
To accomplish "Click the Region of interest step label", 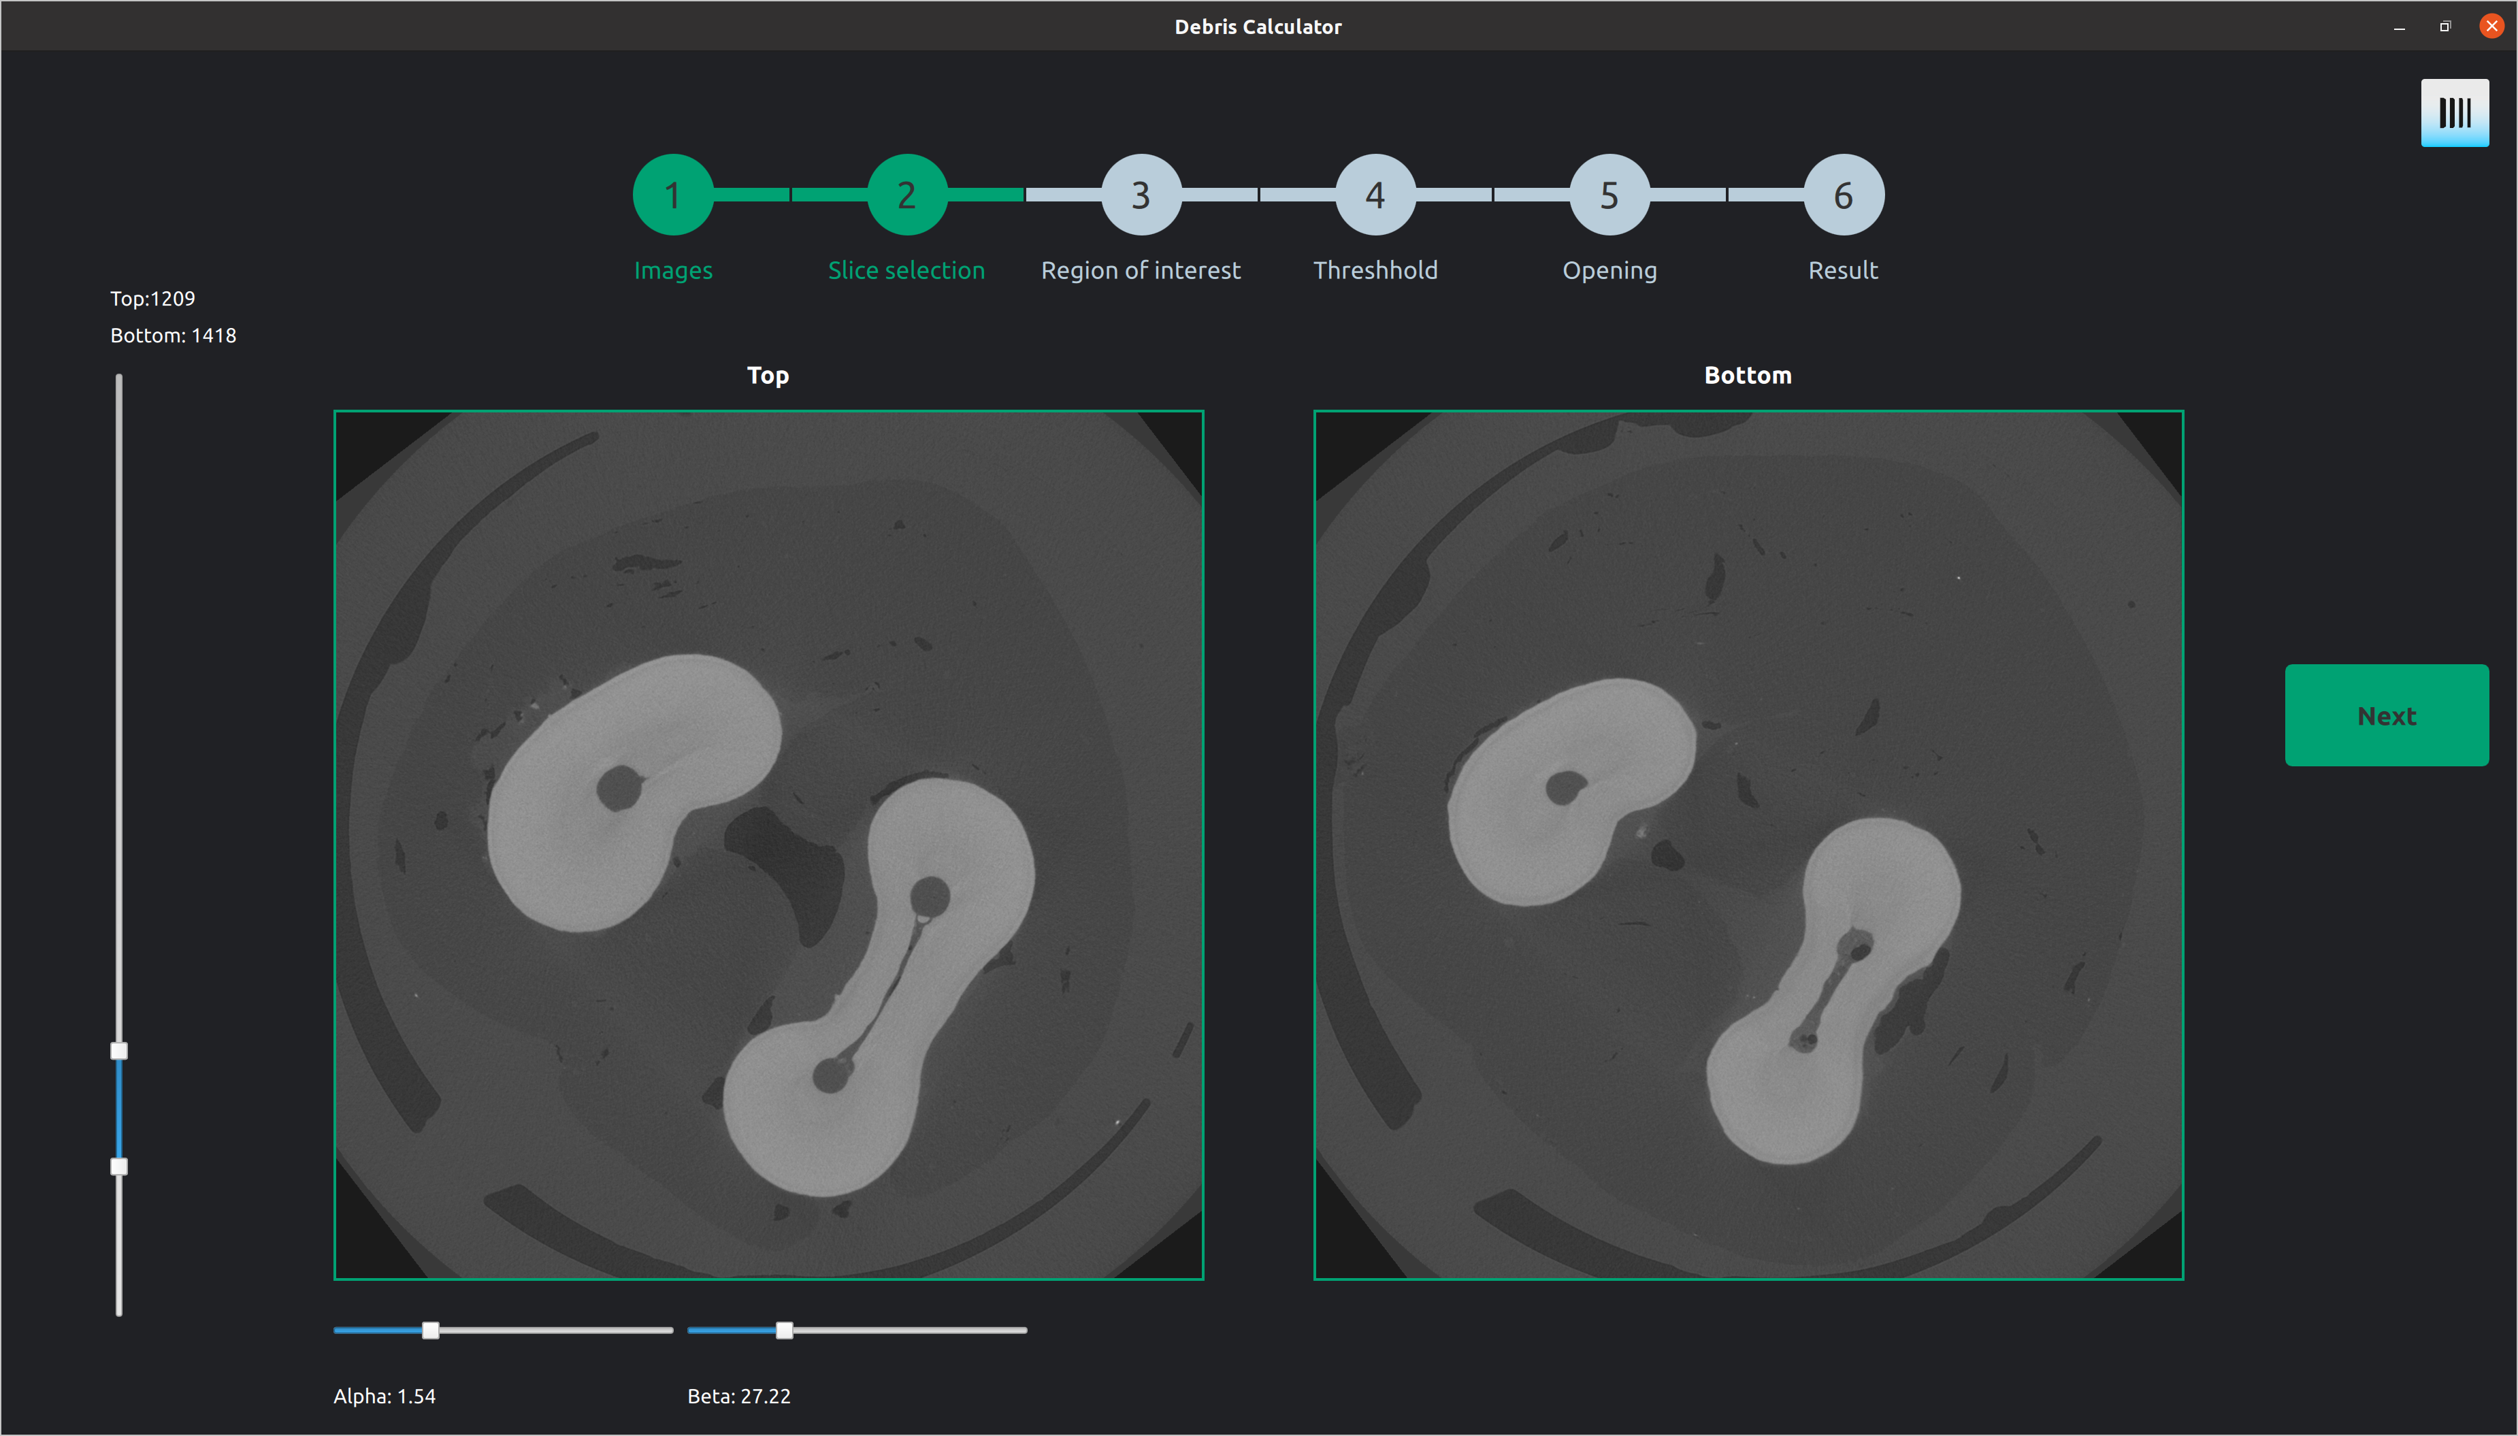I will (x=1141, y=270).
